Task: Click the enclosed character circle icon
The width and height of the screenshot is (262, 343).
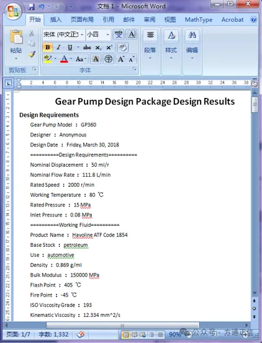Action: [109, 59]
